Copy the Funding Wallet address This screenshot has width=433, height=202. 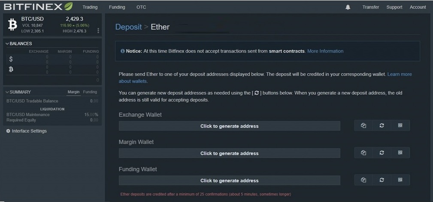363,180
